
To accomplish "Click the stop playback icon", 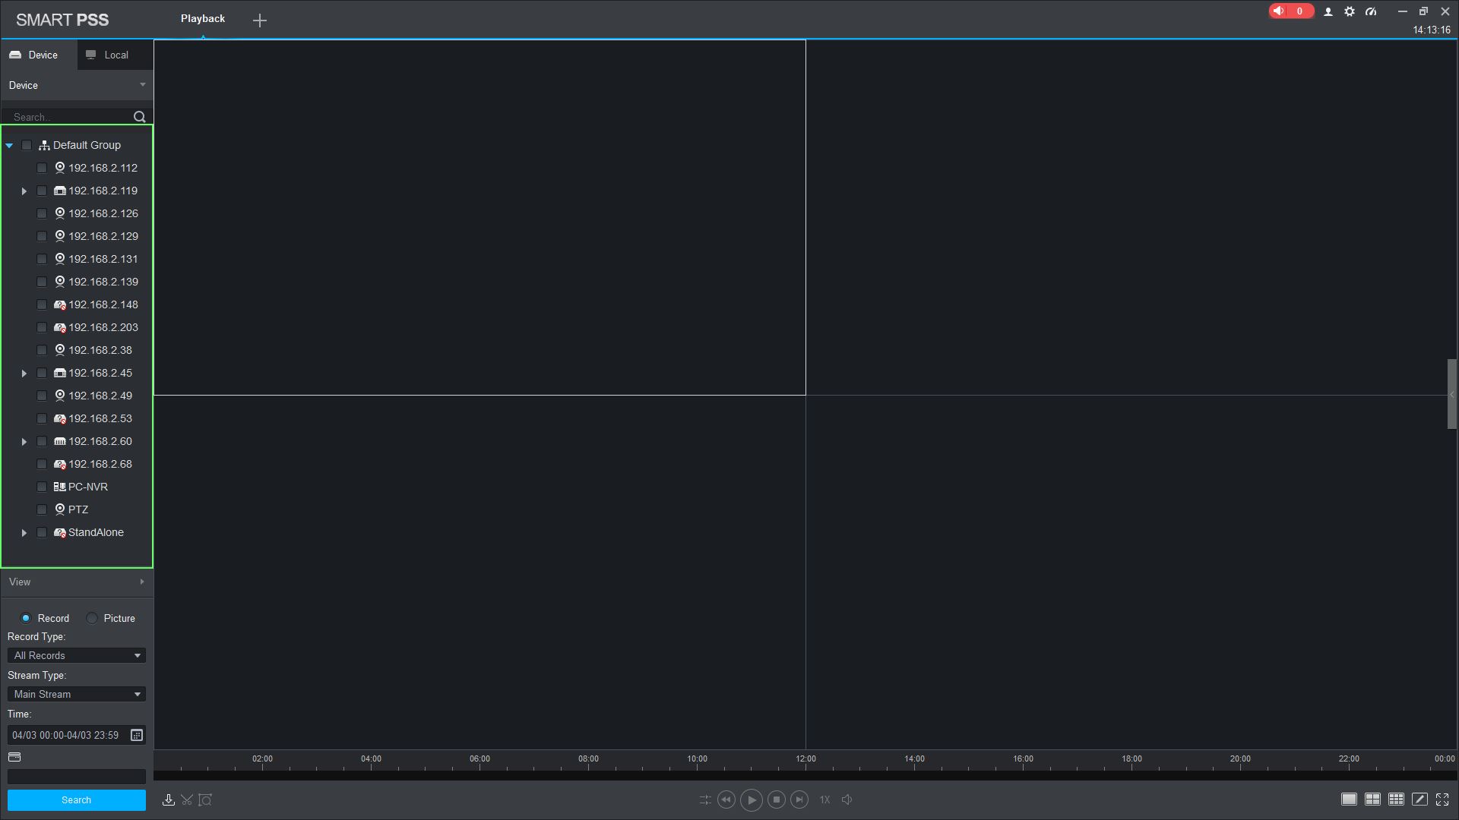I will coord(776,799).
